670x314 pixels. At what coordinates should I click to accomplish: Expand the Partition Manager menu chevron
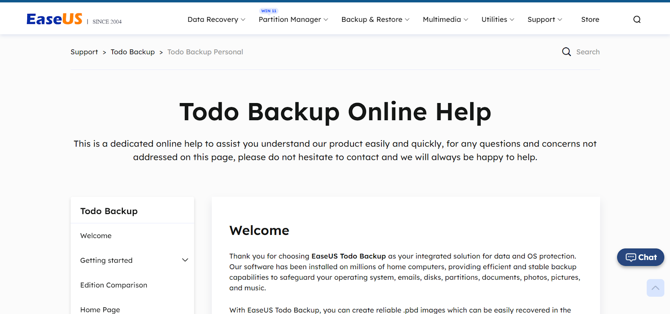pyautogui.click(x=326, y=20)
